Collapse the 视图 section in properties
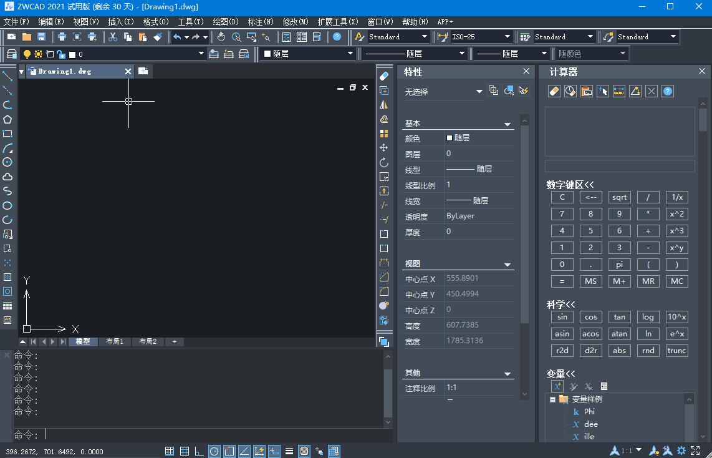The image size is (712, 458). click(508, 265)
